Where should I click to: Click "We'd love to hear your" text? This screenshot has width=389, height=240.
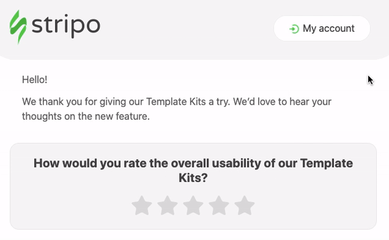(x=282, y=102)
